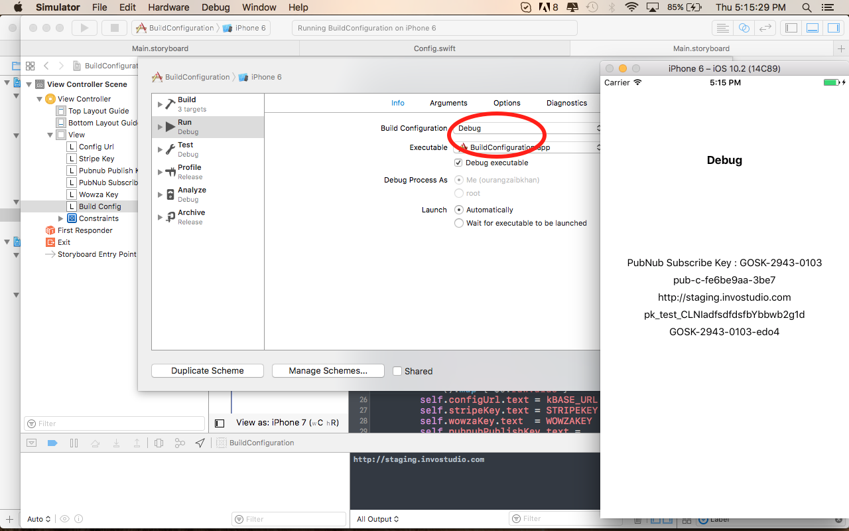Select Launch Automatically radio button
849x531 pixels.
tap(459, 210)
